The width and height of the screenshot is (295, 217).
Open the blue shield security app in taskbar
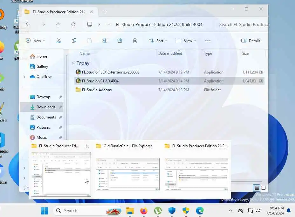172,211
